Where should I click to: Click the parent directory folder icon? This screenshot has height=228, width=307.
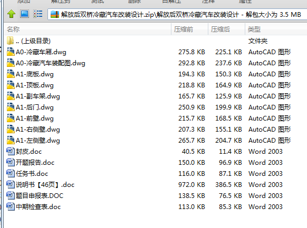[10, 41]
